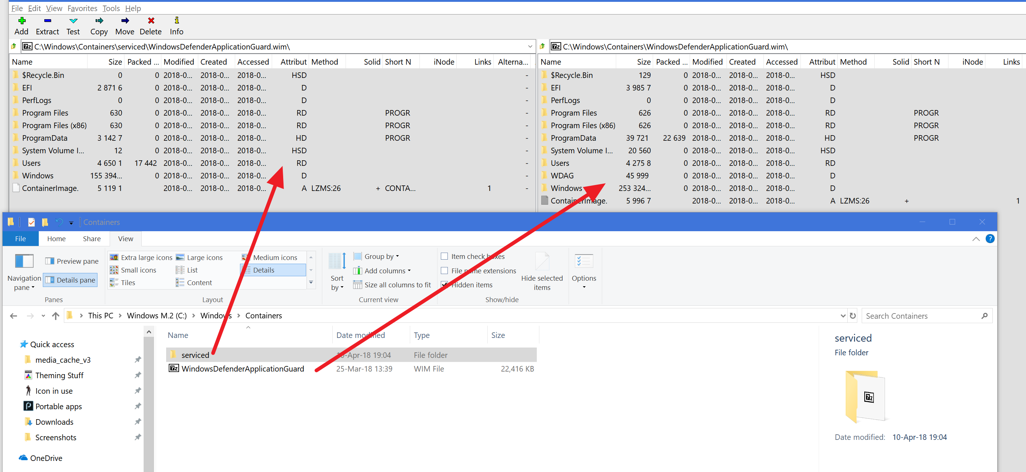Image resolution: width=1026 pixels, height=472 pixels.
Task: Click the up-folder icon of right 7-Zip panel
Action: pos(542,47)
